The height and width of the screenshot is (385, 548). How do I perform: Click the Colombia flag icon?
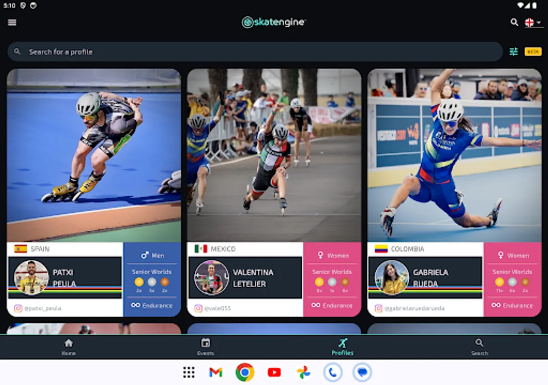point(381,249)
